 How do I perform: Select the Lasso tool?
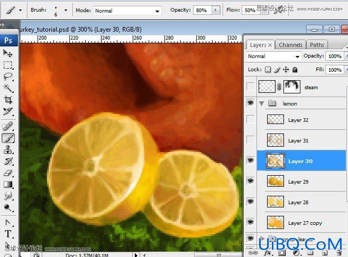[8, 77]
